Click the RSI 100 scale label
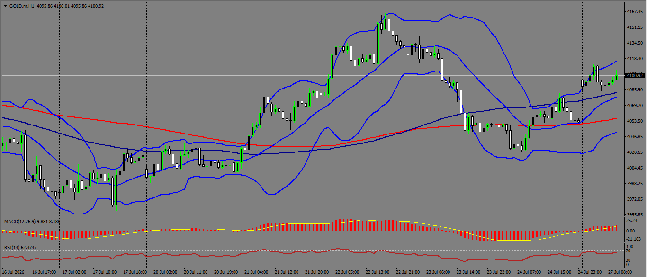This screenshot has width=647, height=277. coord(629,247)
